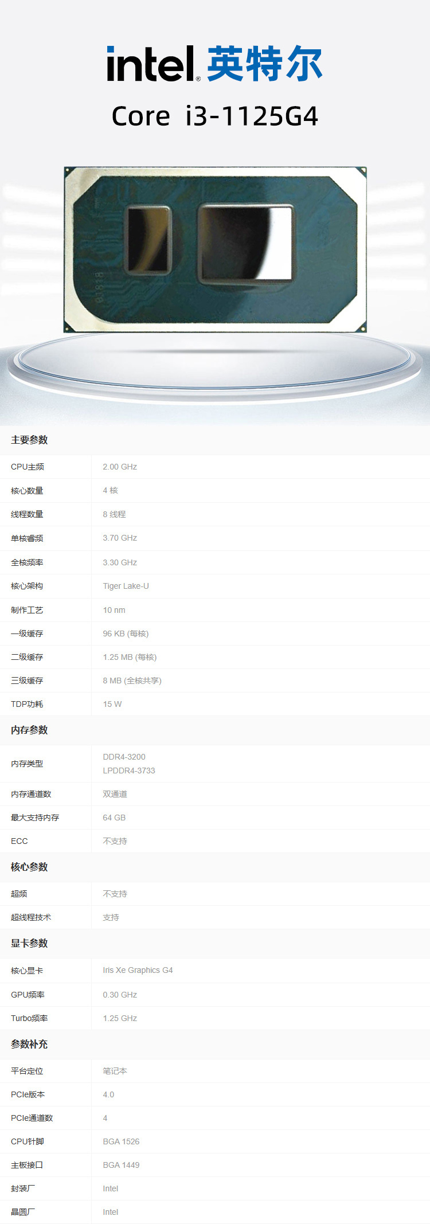Select the BGA 1449 value
430x1224 pixels.
tap(121, 1165)
